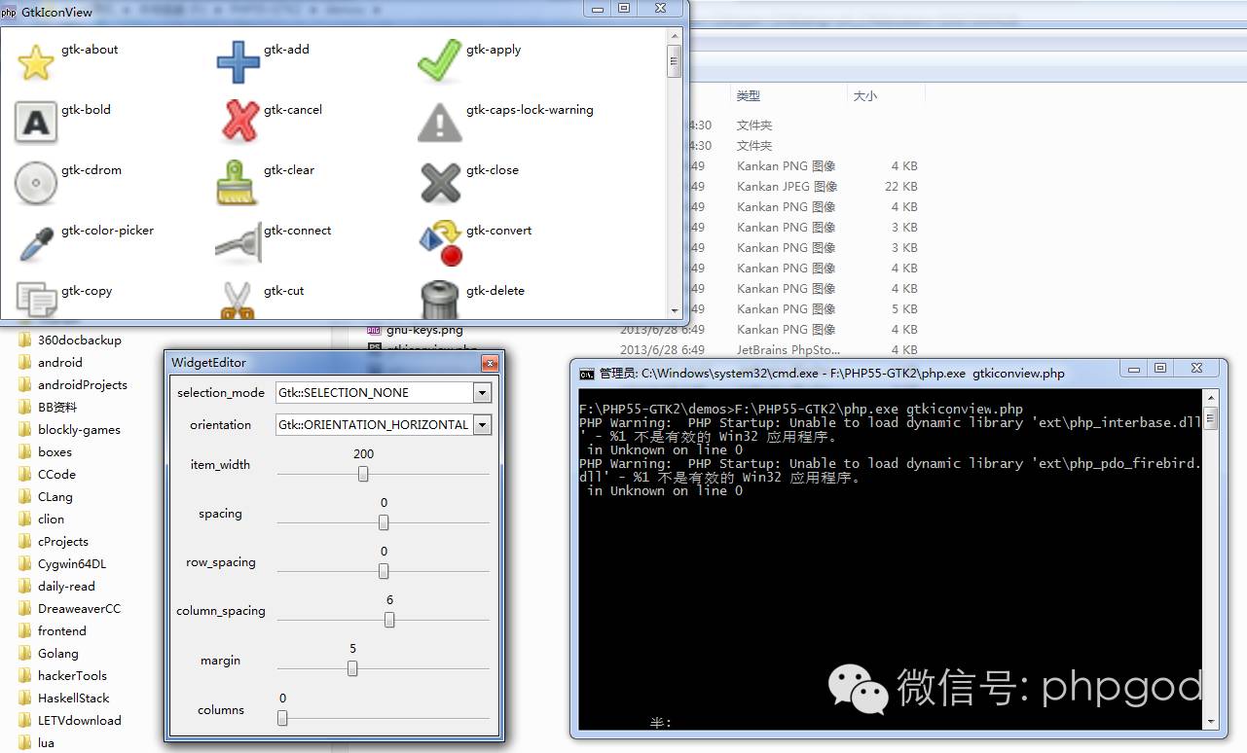
Task: Click the GtkIconView scroll up arrow
Action: click(674, 36)
